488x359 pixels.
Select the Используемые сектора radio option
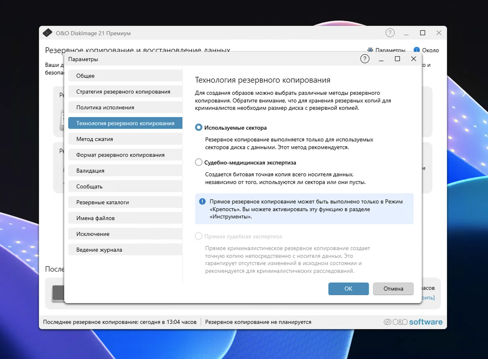click(198, 128)
